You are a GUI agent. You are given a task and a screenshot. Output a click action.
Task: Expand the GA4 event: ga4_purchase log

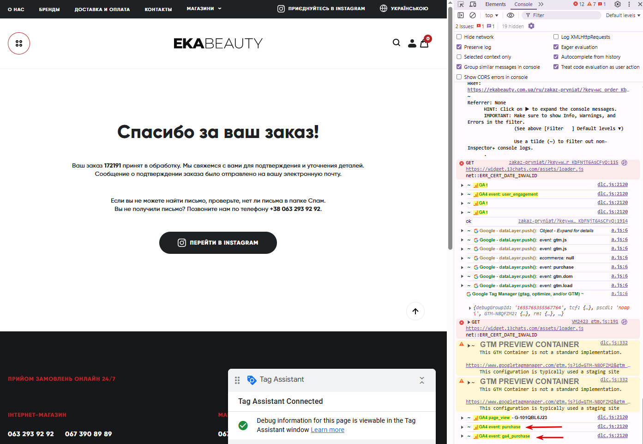click(x=462, y=436)
